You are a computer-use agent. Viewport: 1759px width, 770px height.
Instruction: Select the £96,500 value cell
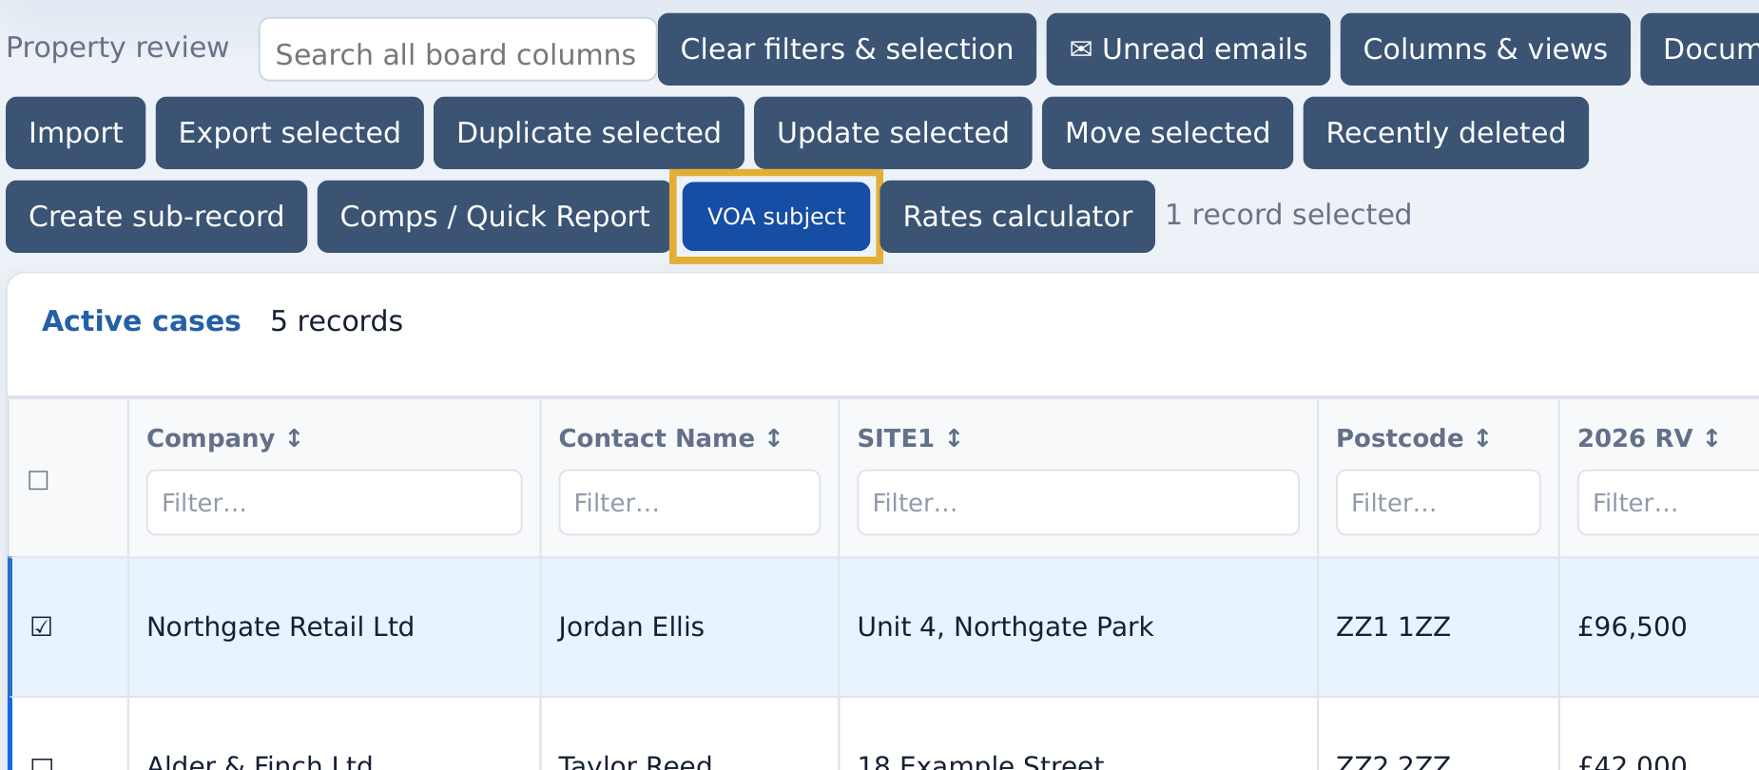1659,627
